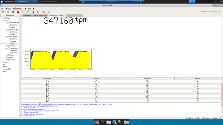This screenshot has width=223, height=125.
Task: Select the Redis benchmark entry
Action: (x=4, y=71)
